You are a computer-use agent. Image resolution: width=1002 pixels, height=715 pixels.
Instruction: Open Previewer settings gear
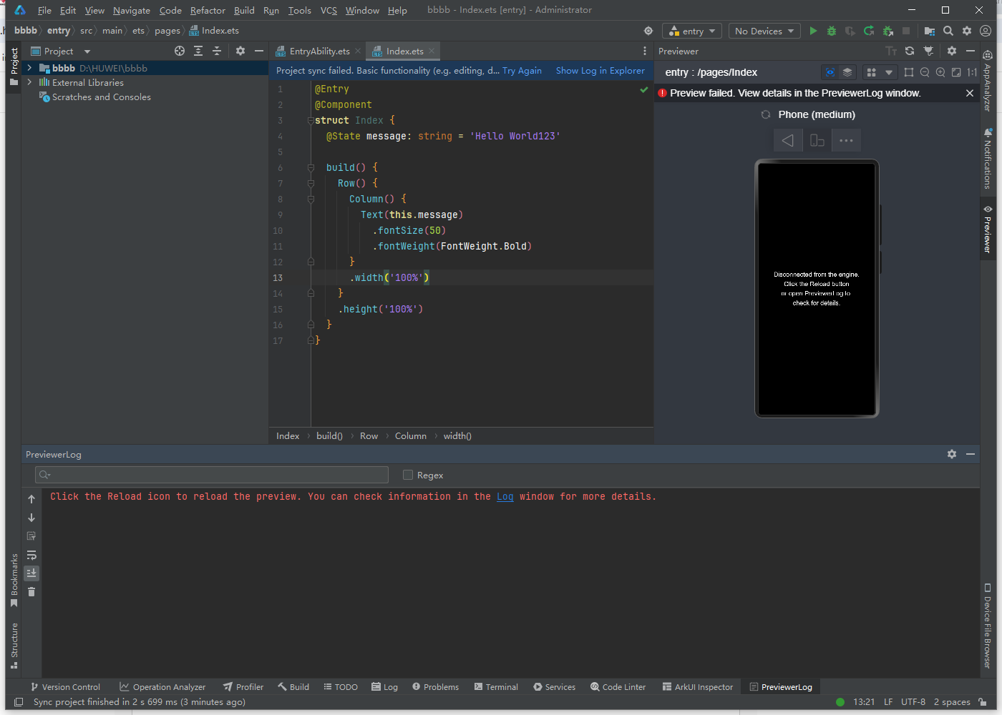(952, 51)
